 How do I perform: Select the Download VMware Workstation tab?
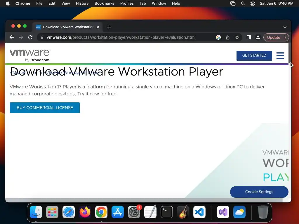68,27
